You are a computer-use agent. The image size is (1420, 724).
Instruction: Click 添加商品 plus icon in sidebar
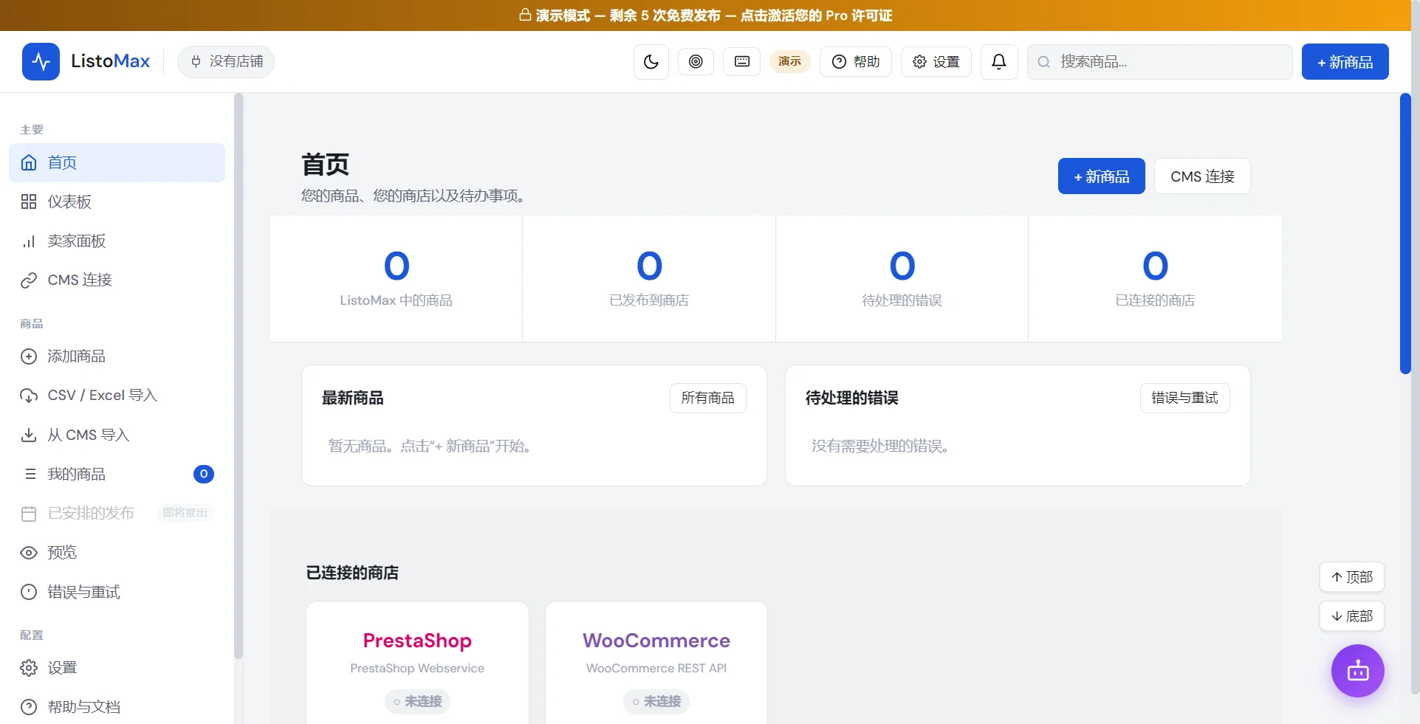[29, 356]
